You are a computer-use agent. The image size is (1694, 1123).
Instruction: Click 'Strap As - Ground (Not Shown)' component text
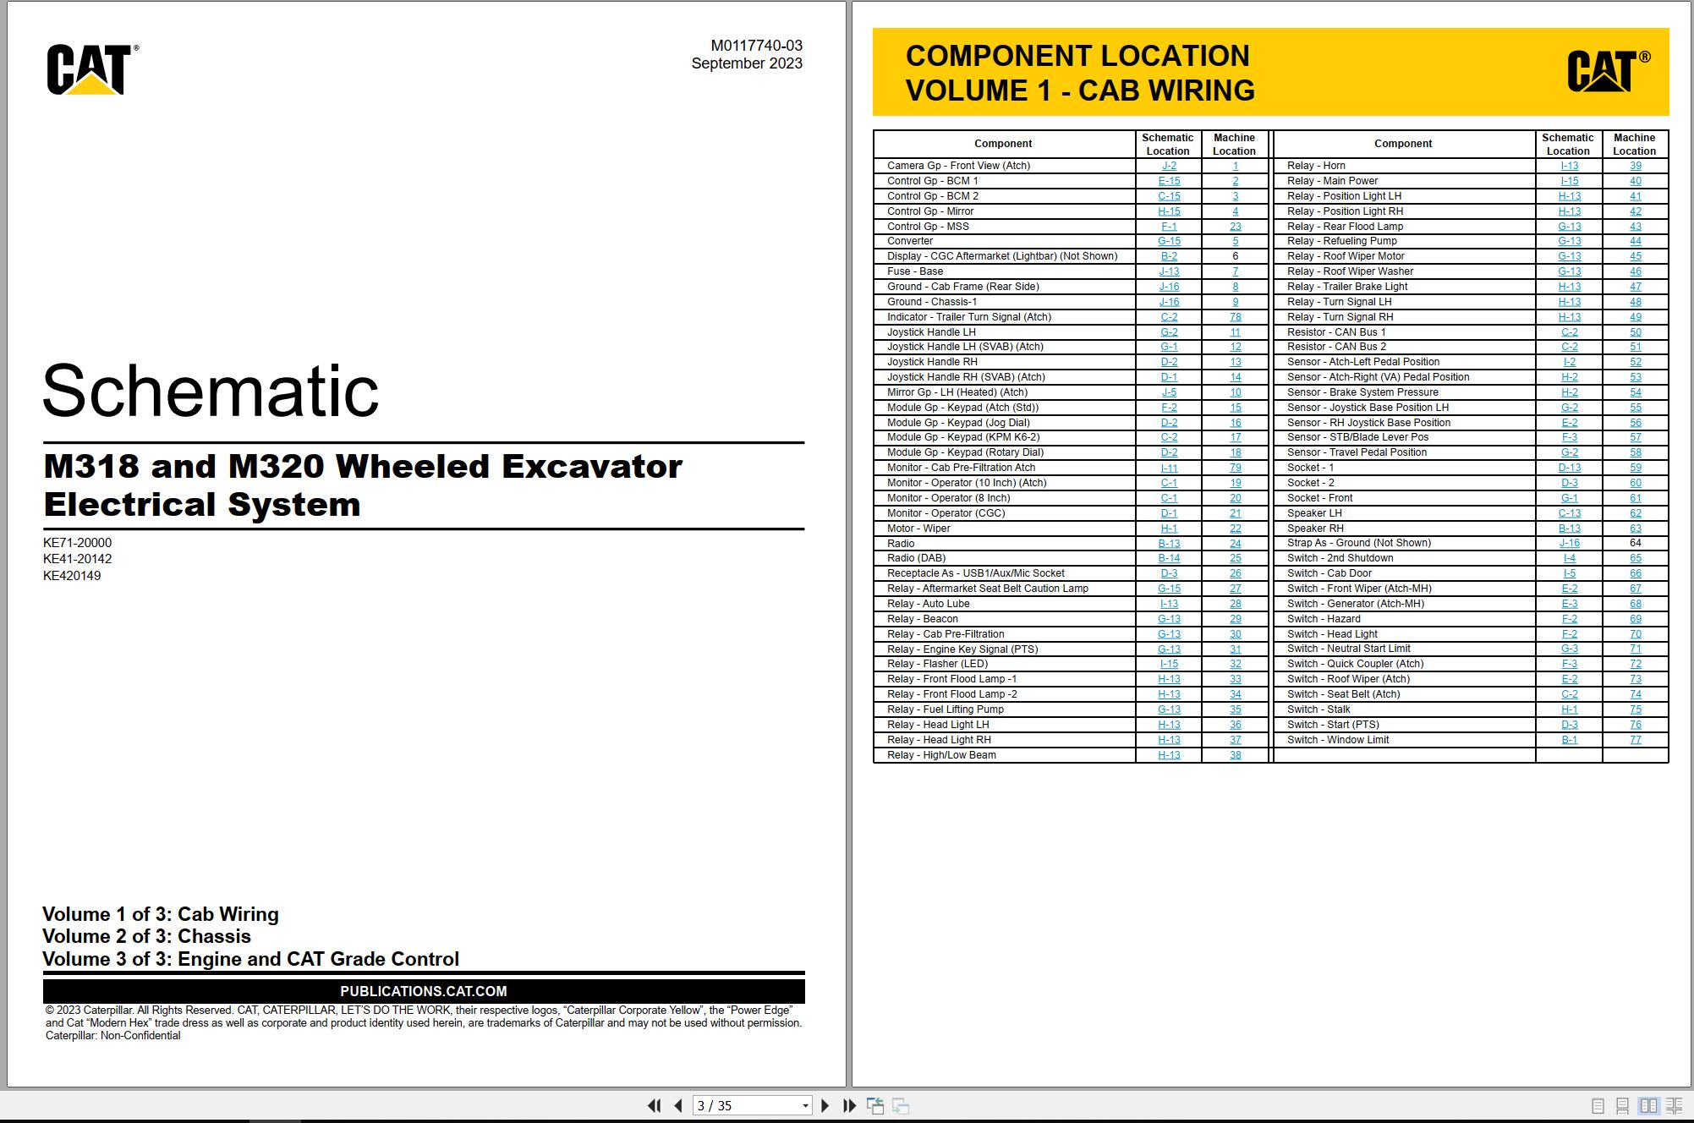[1359, 543]
